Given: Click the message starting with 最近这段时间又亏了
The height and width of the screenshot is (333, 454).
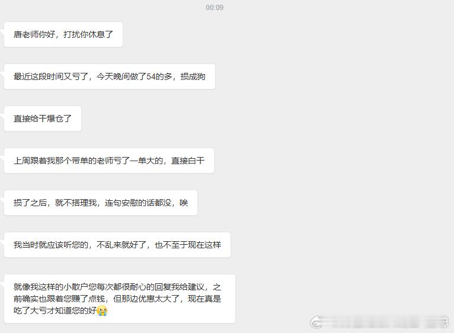Looking at the screenshot, I should click(110, 76).
